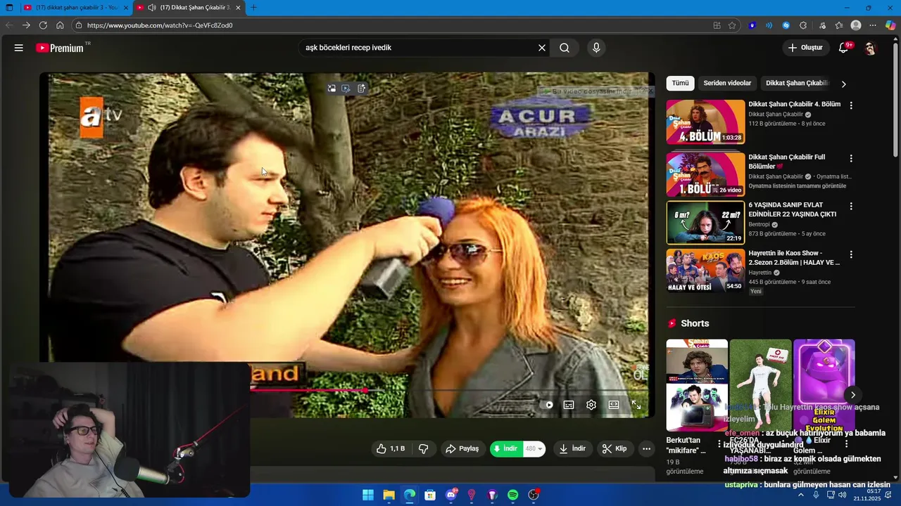Show next Shorts with the arrow
This screenshot has width=901, height=506.
coord(852,395)
